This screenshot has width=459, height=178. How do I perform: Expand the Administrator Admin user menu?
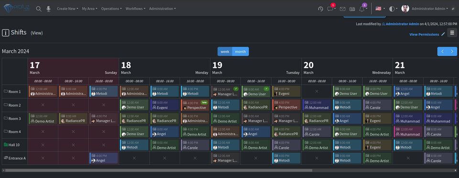tap(430, 9)
